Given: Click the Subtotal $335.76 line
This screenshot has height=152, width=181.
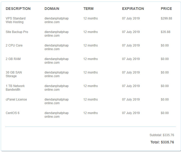Looking at the screenshot, I should (162, 135).
